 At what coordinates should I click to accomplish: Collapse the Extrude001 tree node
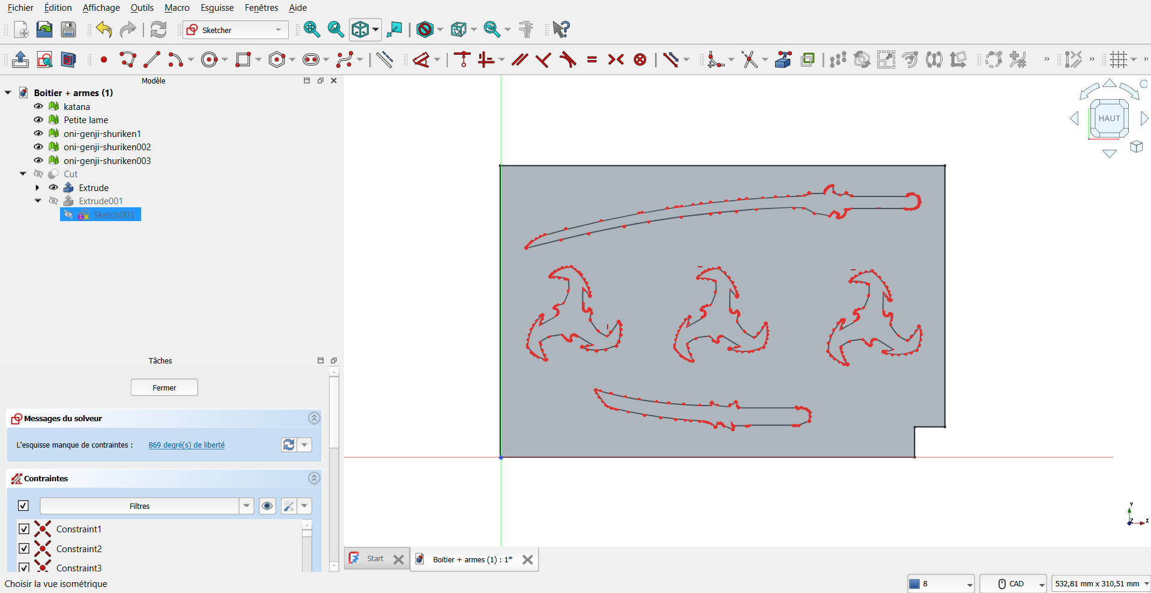click(x=38, y=201)
